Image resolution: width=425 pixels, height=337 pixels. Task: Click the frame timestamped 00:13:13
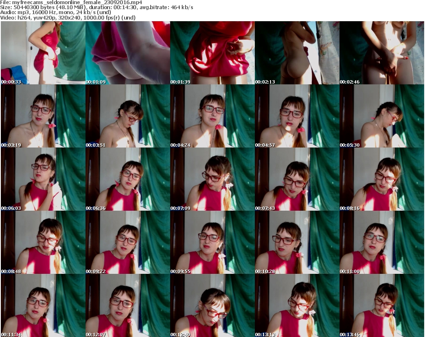pyautogui.click(x=297, y=305)
